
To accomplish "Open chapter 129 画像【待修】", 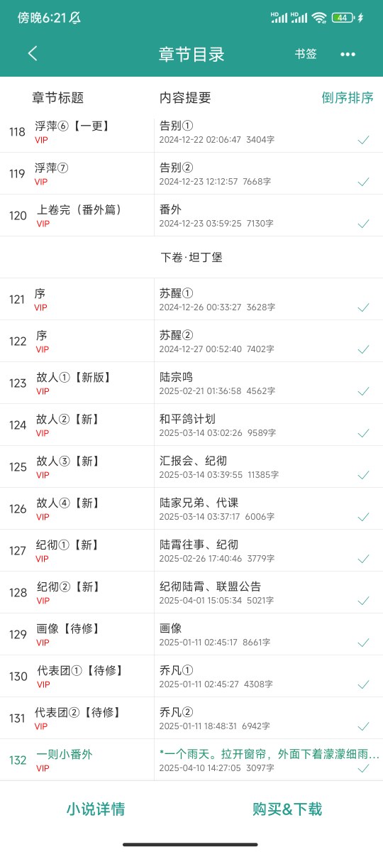I will 191,635.
